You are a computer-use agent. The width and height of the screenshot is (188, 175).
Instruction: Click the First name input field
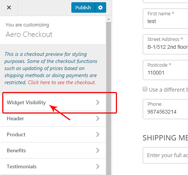tap(166, 19)
